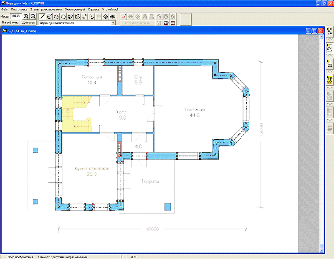Viewport: 334px width, 259px height.
Task: Click the 'Штрих-пунктирная тонкая' line type combo box
Action: pyautogui.click(x=77, y=23)
